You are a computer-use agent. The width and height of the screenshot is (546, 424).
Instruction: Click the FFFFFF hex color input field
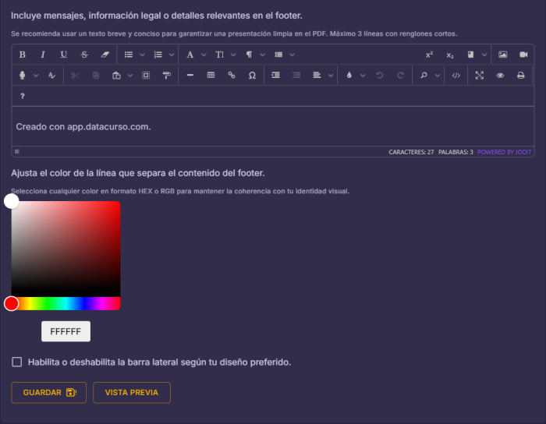click(66, 331)
